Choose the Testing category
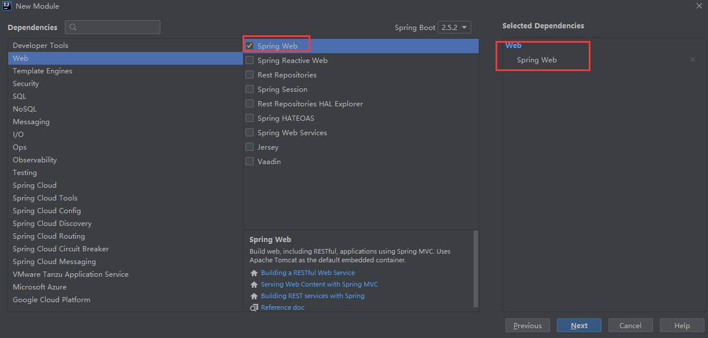 [x=125, y=173]
